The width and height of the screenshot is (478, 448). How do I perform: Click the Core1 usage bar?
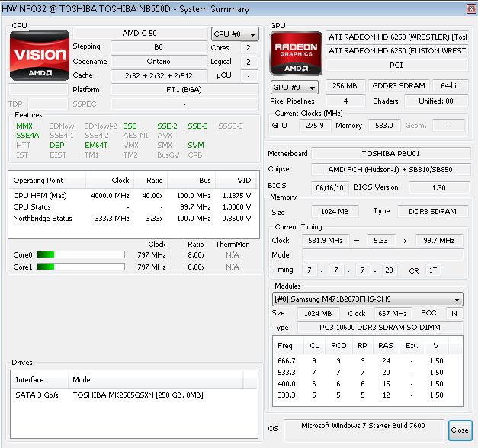tap(81, 267)
